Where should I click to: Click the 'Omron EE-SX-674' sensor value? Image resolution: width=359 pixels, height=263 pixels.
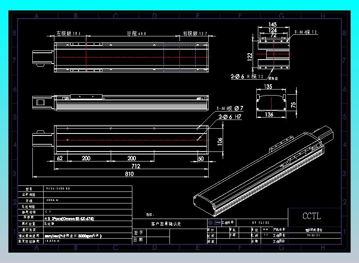[78, 219]
